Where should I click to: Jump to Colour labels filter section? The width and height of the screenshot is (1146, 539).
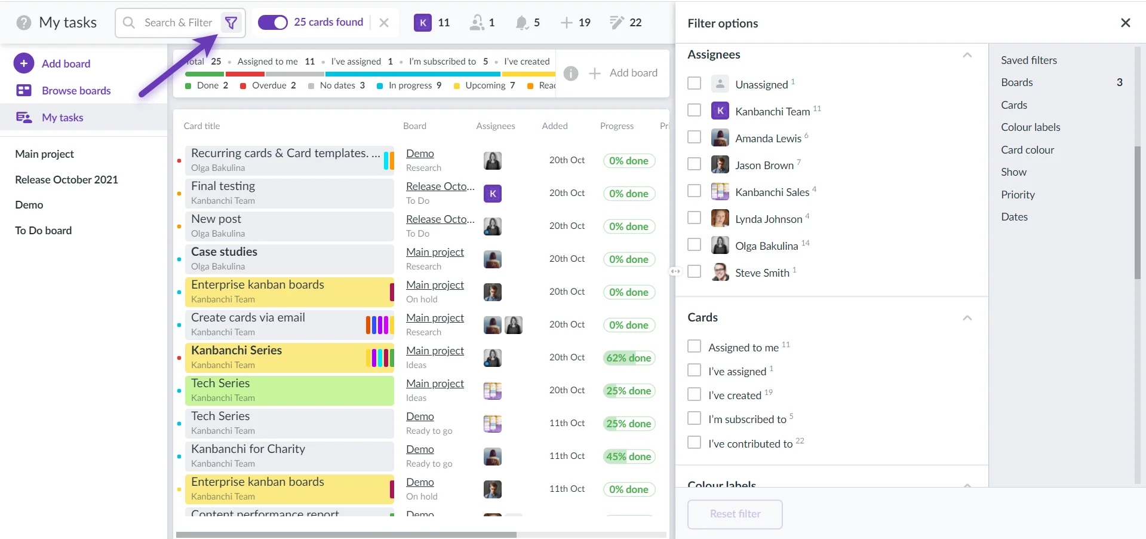click(1031, 127)
